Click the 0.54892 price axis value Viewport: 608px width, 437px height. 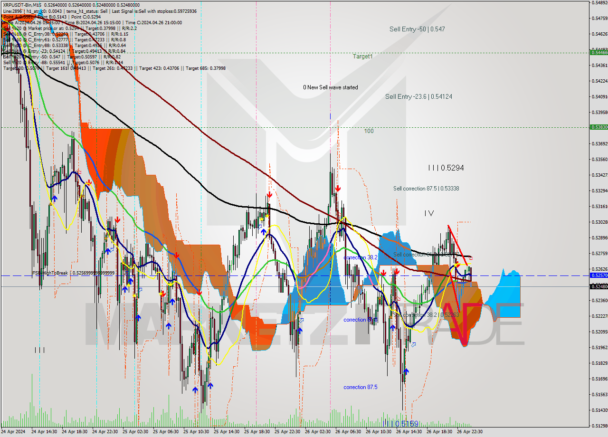click(x=599, y=2)
